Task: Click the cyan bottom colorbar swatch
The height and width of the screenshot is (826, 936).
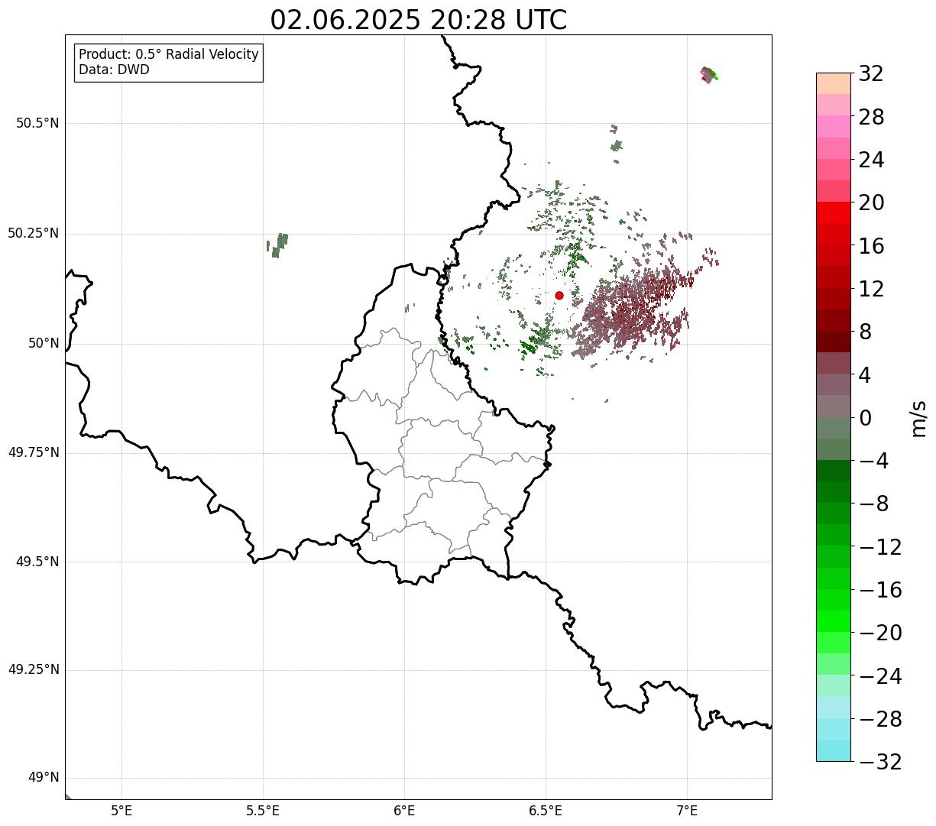Action: [834, 750]
